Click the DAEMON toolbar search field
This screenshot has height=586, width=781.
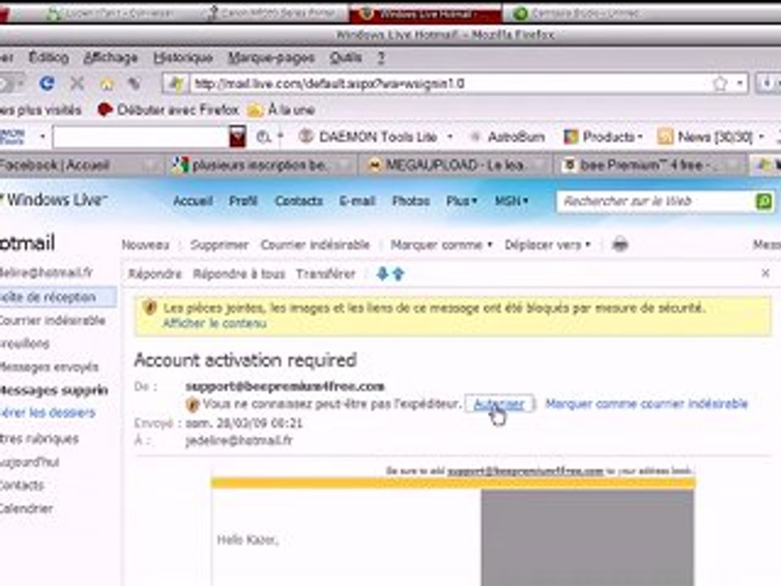pyautogui.click(x=141, y=137)
